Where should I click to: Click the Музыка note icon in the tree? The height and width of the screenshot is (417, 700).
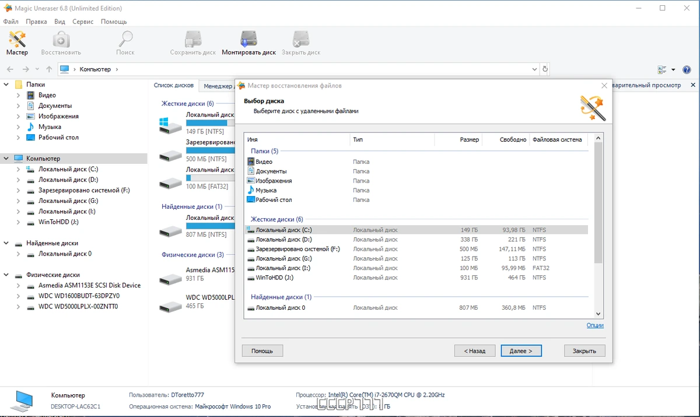(31, 127)
